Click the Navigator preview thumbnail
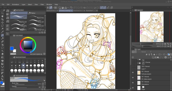Viewport: 172px width, 91px height. click(152, 27)
